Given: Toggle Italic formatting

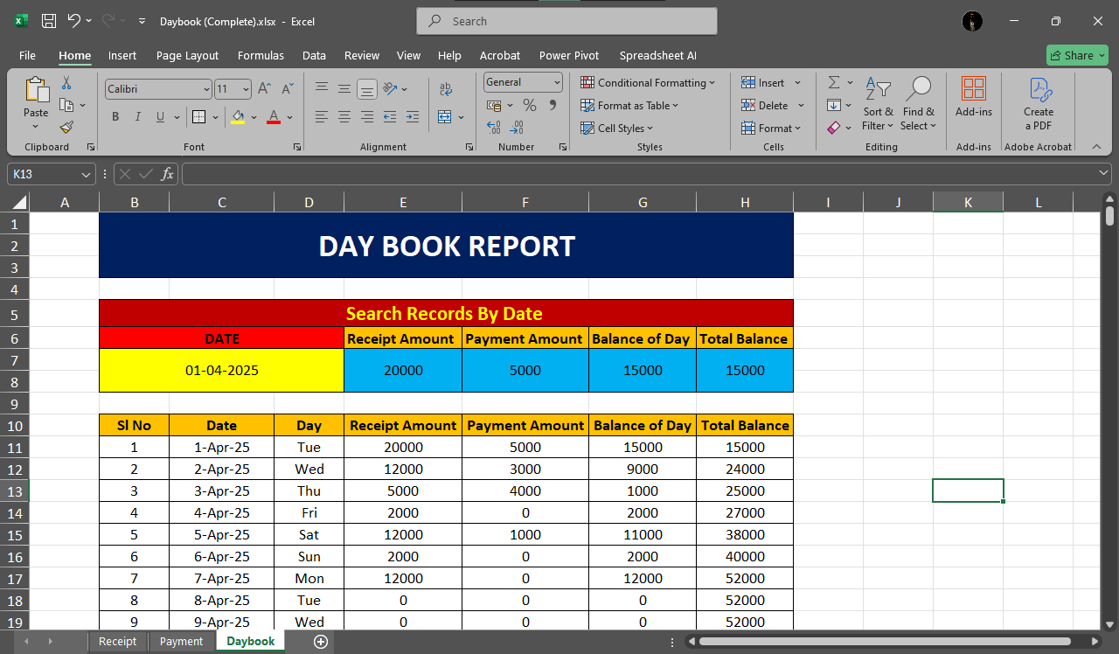Looking at the screenshot, I should (x=138, y=117).
